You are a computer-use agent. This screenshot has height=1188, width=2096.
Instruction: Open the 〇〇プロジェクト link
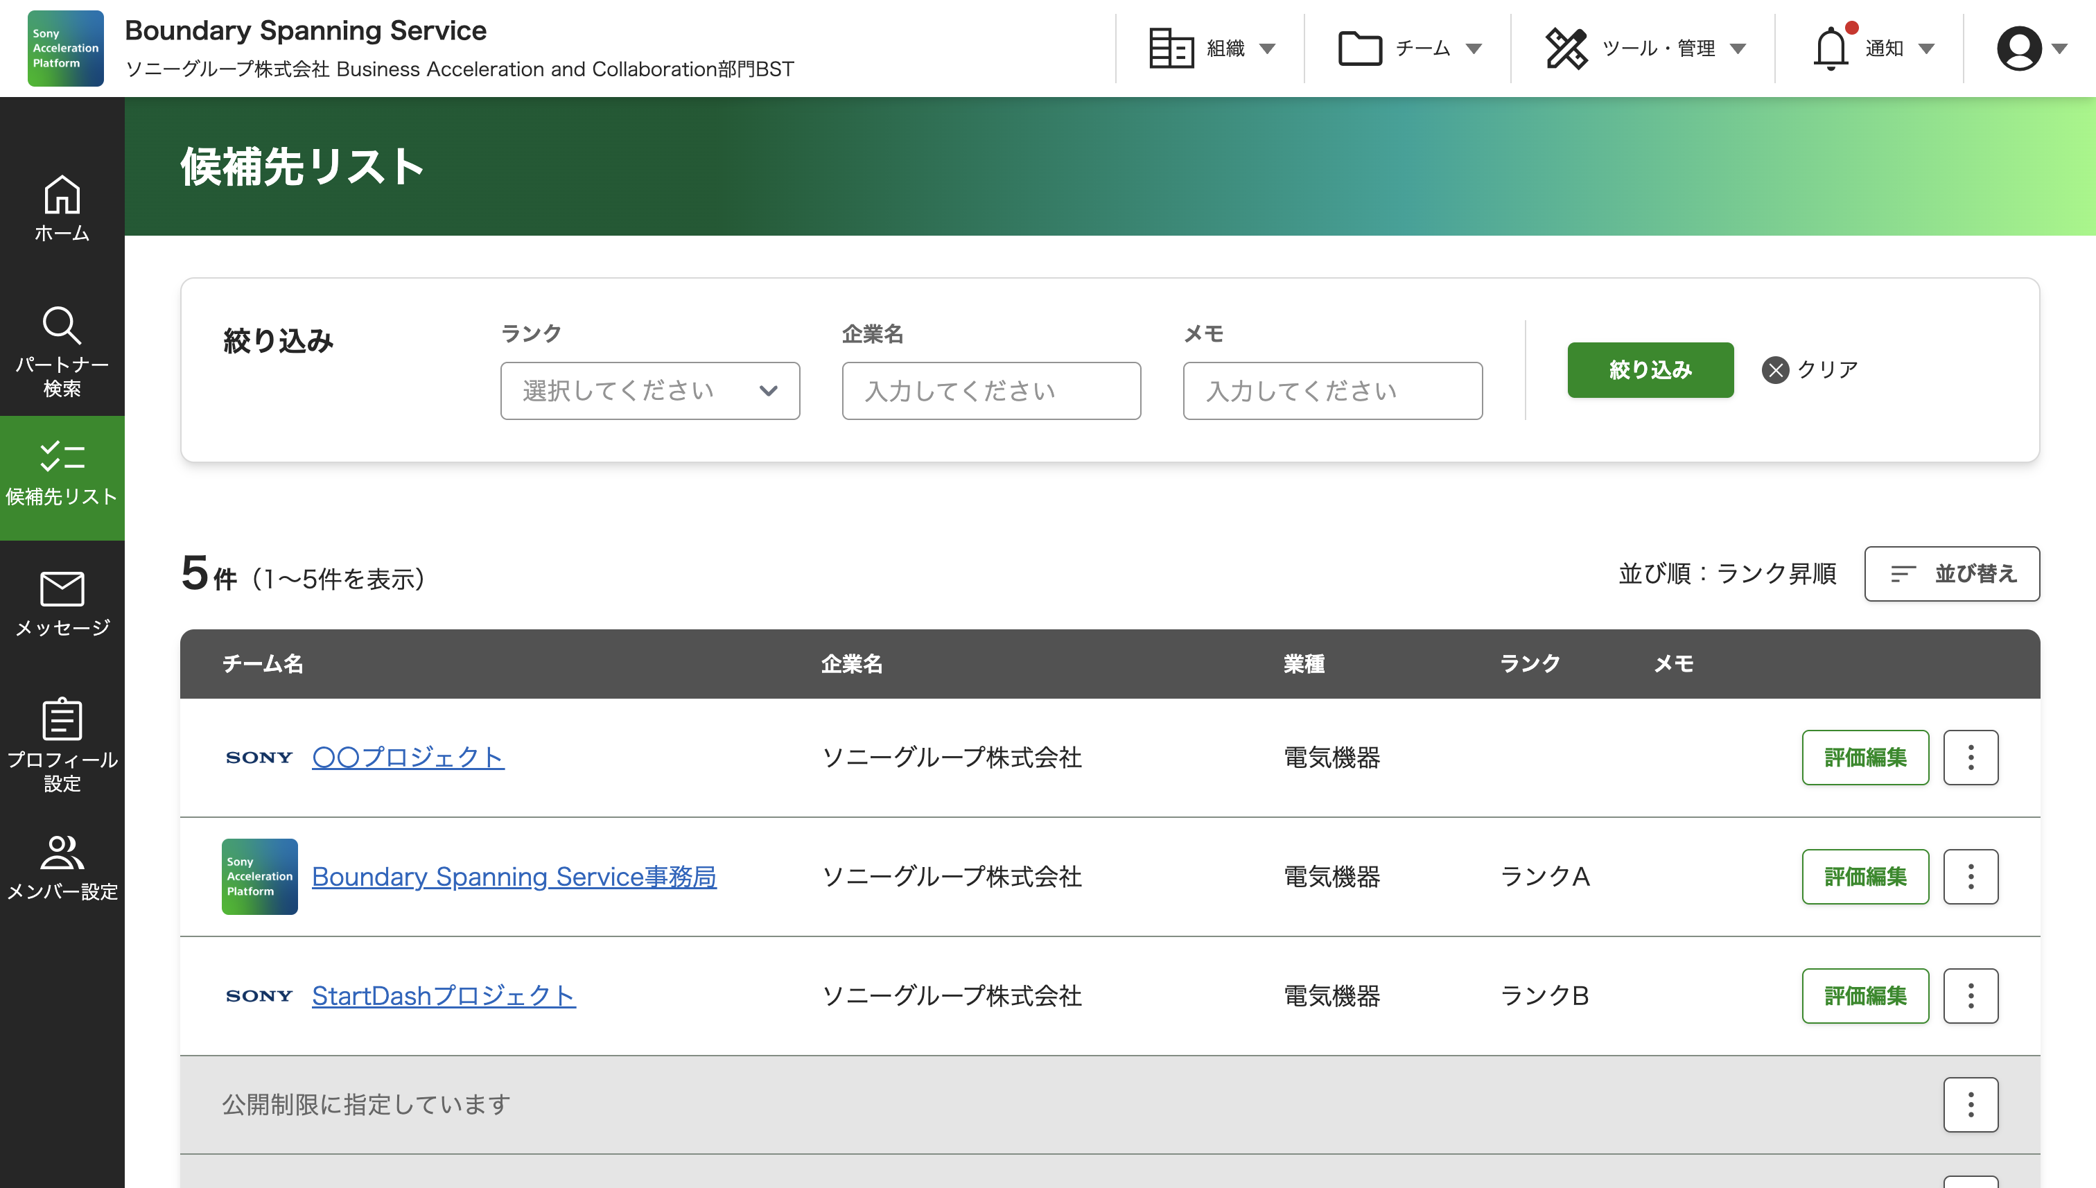pyautogui.click(x=408, y=757)
